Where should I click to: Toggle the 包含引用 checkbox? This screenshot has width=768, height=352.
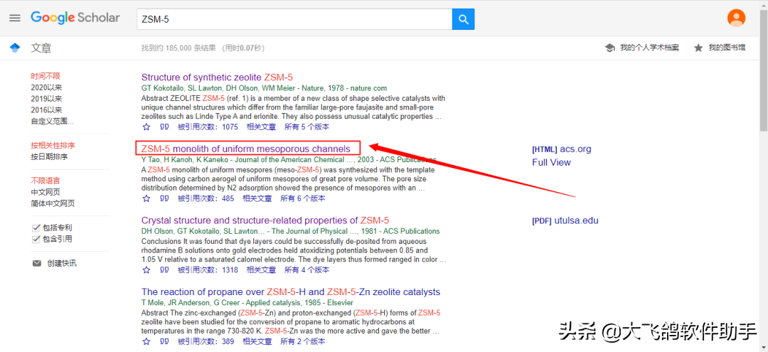(x=36, y=240)
